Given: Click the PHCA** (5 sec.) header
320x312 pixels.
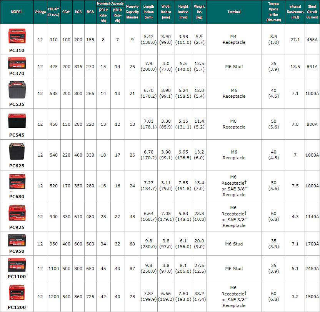Looking at the screenshot, I should click(x=53, y=12).
